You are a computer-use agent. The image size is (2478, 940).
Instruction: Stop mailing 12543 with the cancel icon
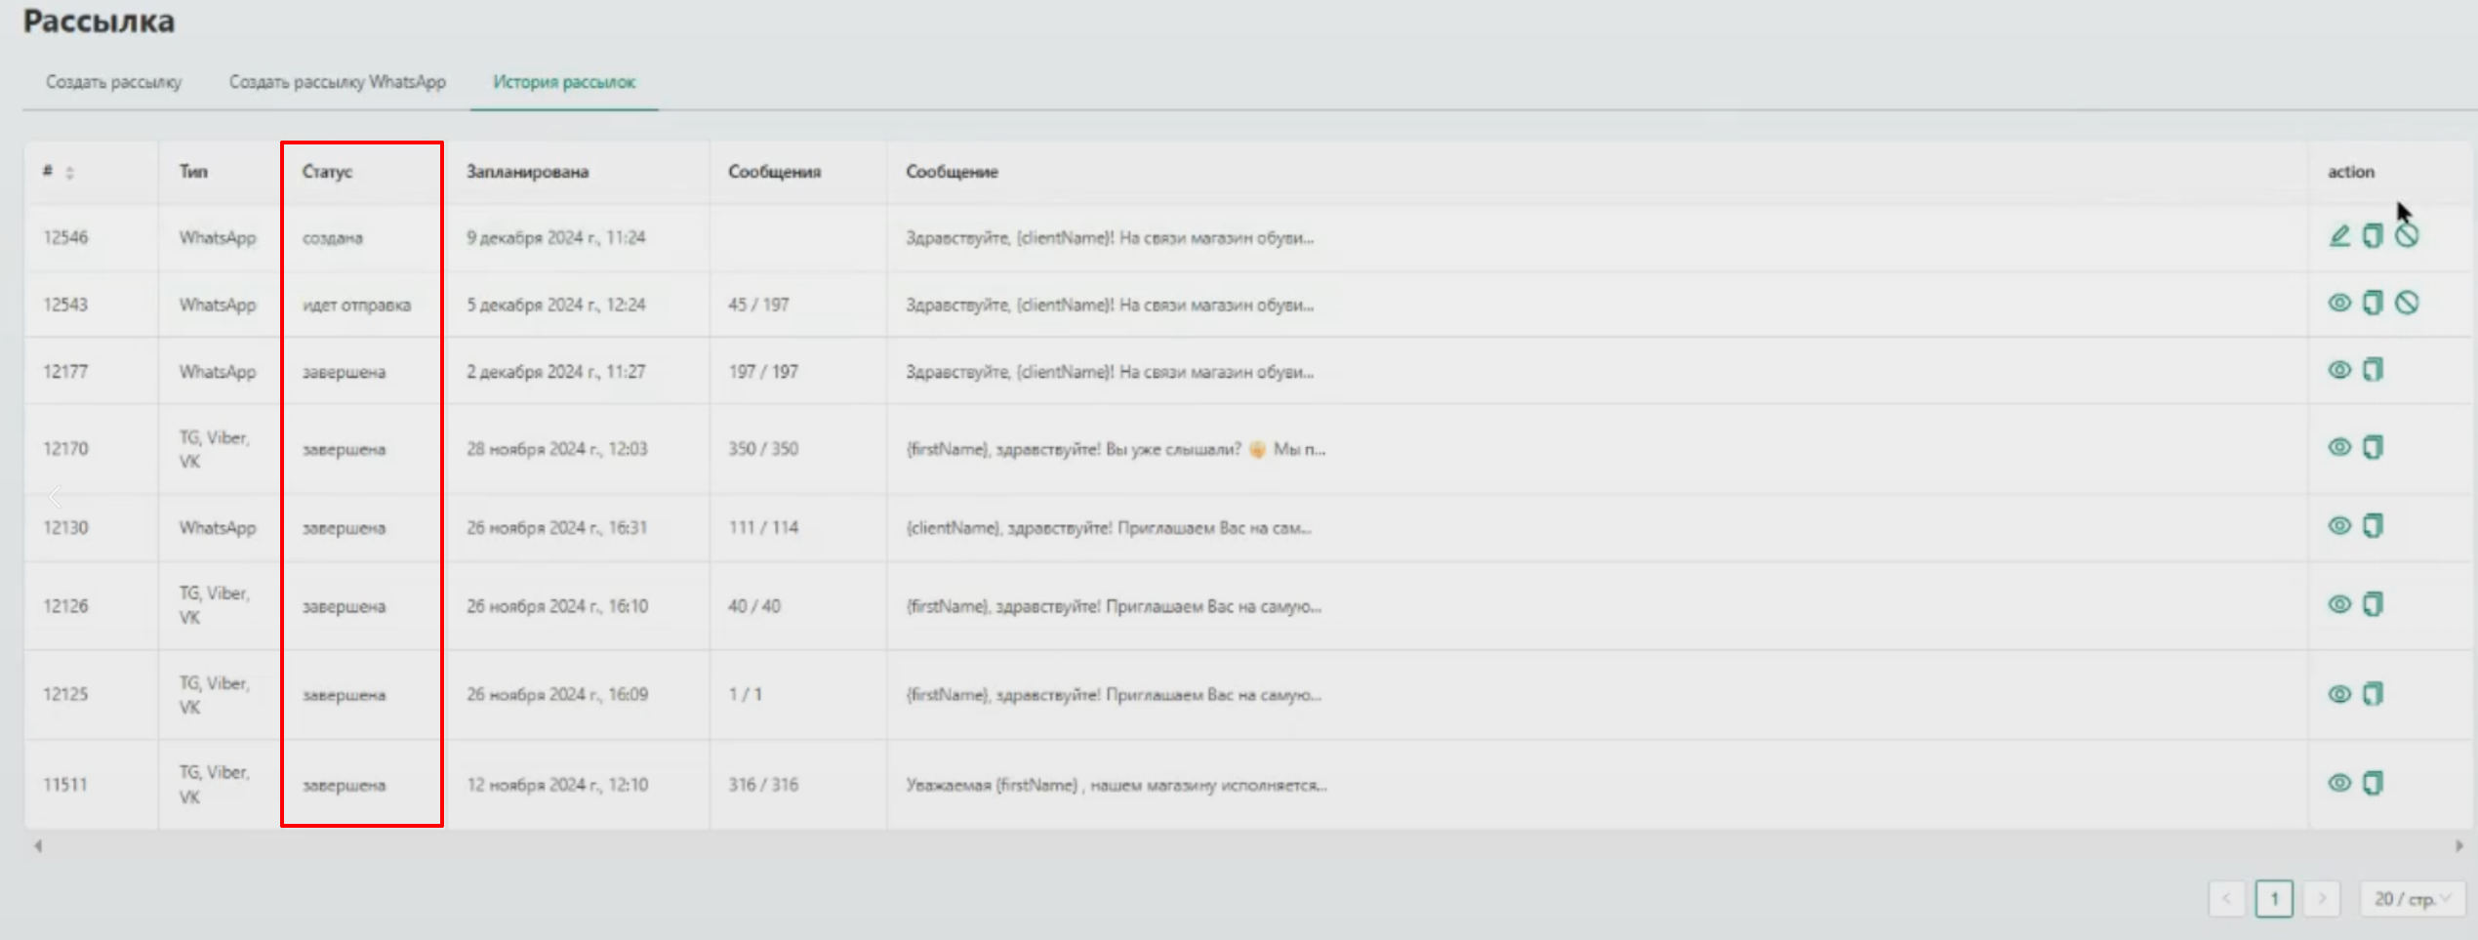2407,303
